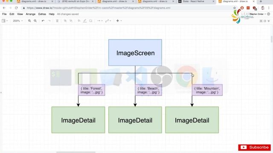This screenshot has width=273, height=153.
Task: Click the vertical canvas scrollbar
Action: coord(272,39)
